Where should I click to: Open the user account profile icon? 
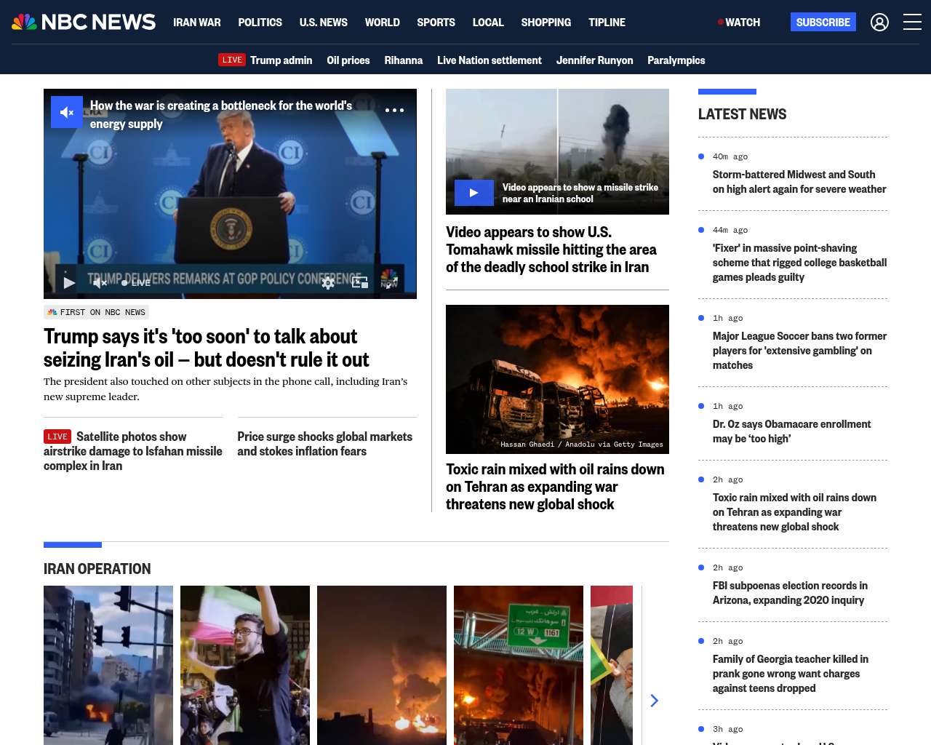pos(879,23)
